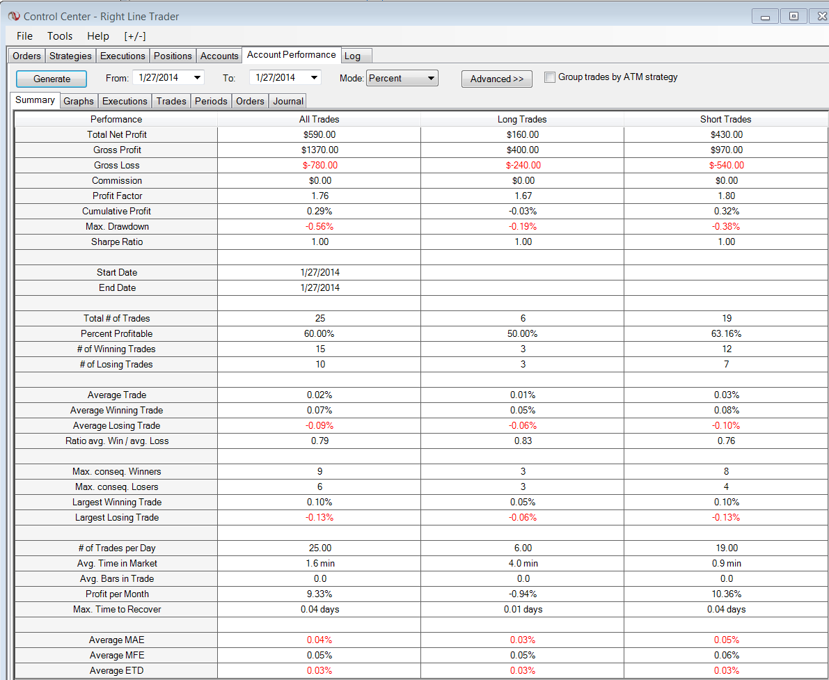The width and height of the screenshot is (829, 680).
Task: Click the 10.36% short profit per month value
Action: tap(727, 595)
